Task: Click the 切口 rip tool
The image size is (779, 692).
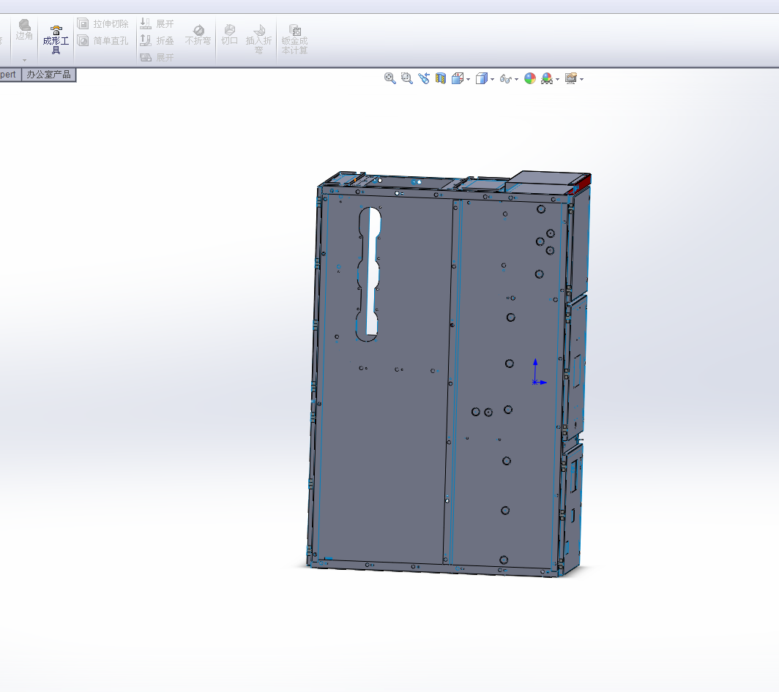Action: 229,35
